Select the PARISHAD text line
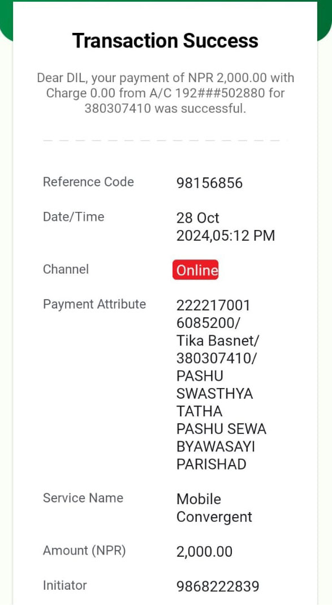The height and width of the screenshot is (605, 332). [x=211, y=464]
